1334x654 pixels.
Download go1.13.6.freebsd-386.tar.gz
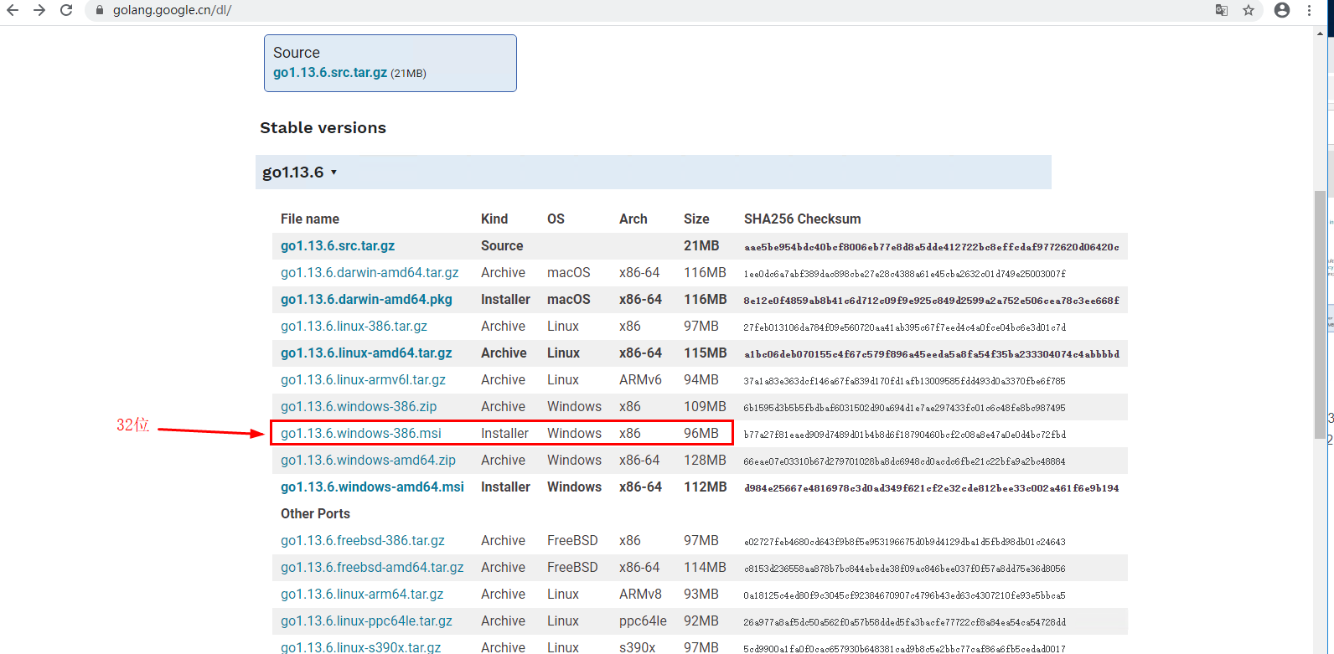click(363, 540)
